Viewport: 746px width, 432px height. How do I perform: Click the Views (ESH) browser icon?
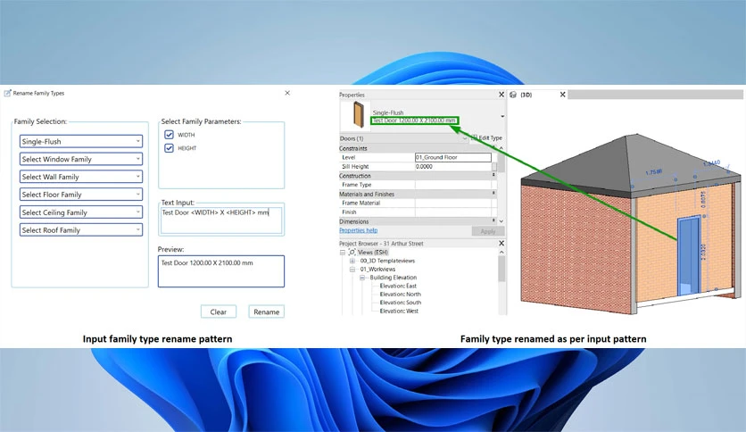(x=352, y=253)
